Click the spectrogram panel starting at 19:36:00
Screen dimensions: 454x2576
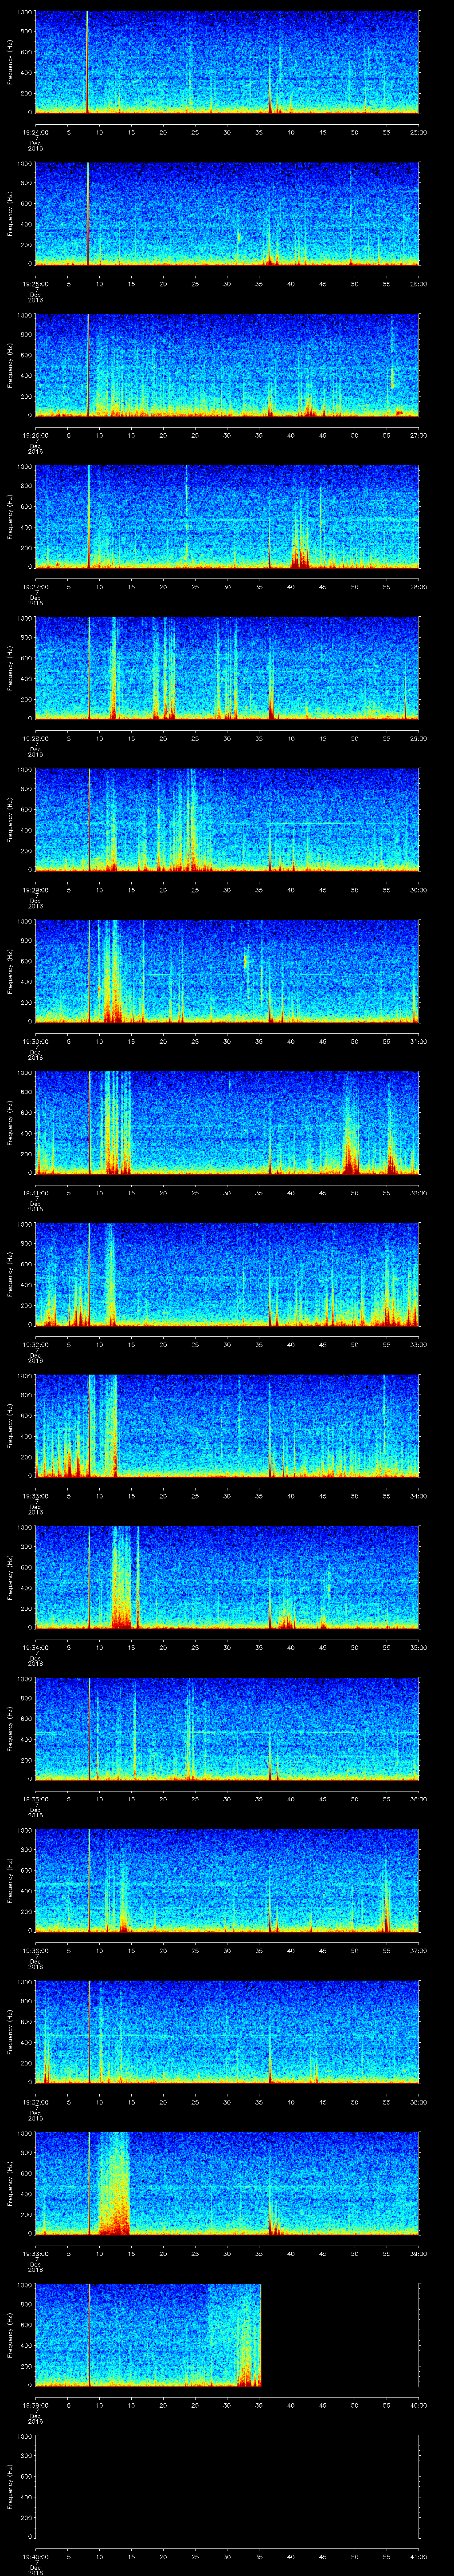click(x=227, y=1880)
